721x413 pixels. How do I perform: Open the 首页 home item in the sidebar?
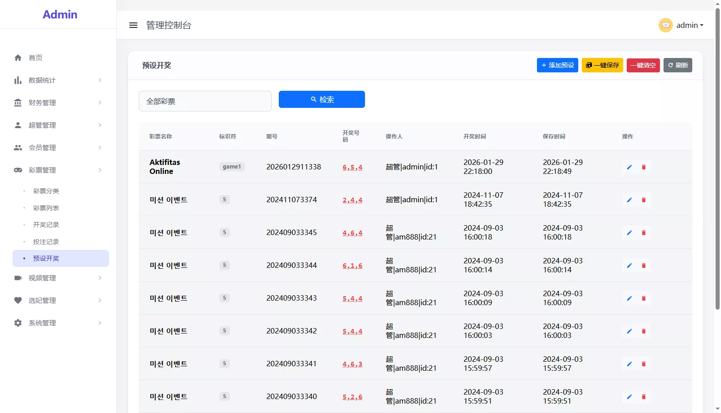pyautogui.click(x=35, y=58)
